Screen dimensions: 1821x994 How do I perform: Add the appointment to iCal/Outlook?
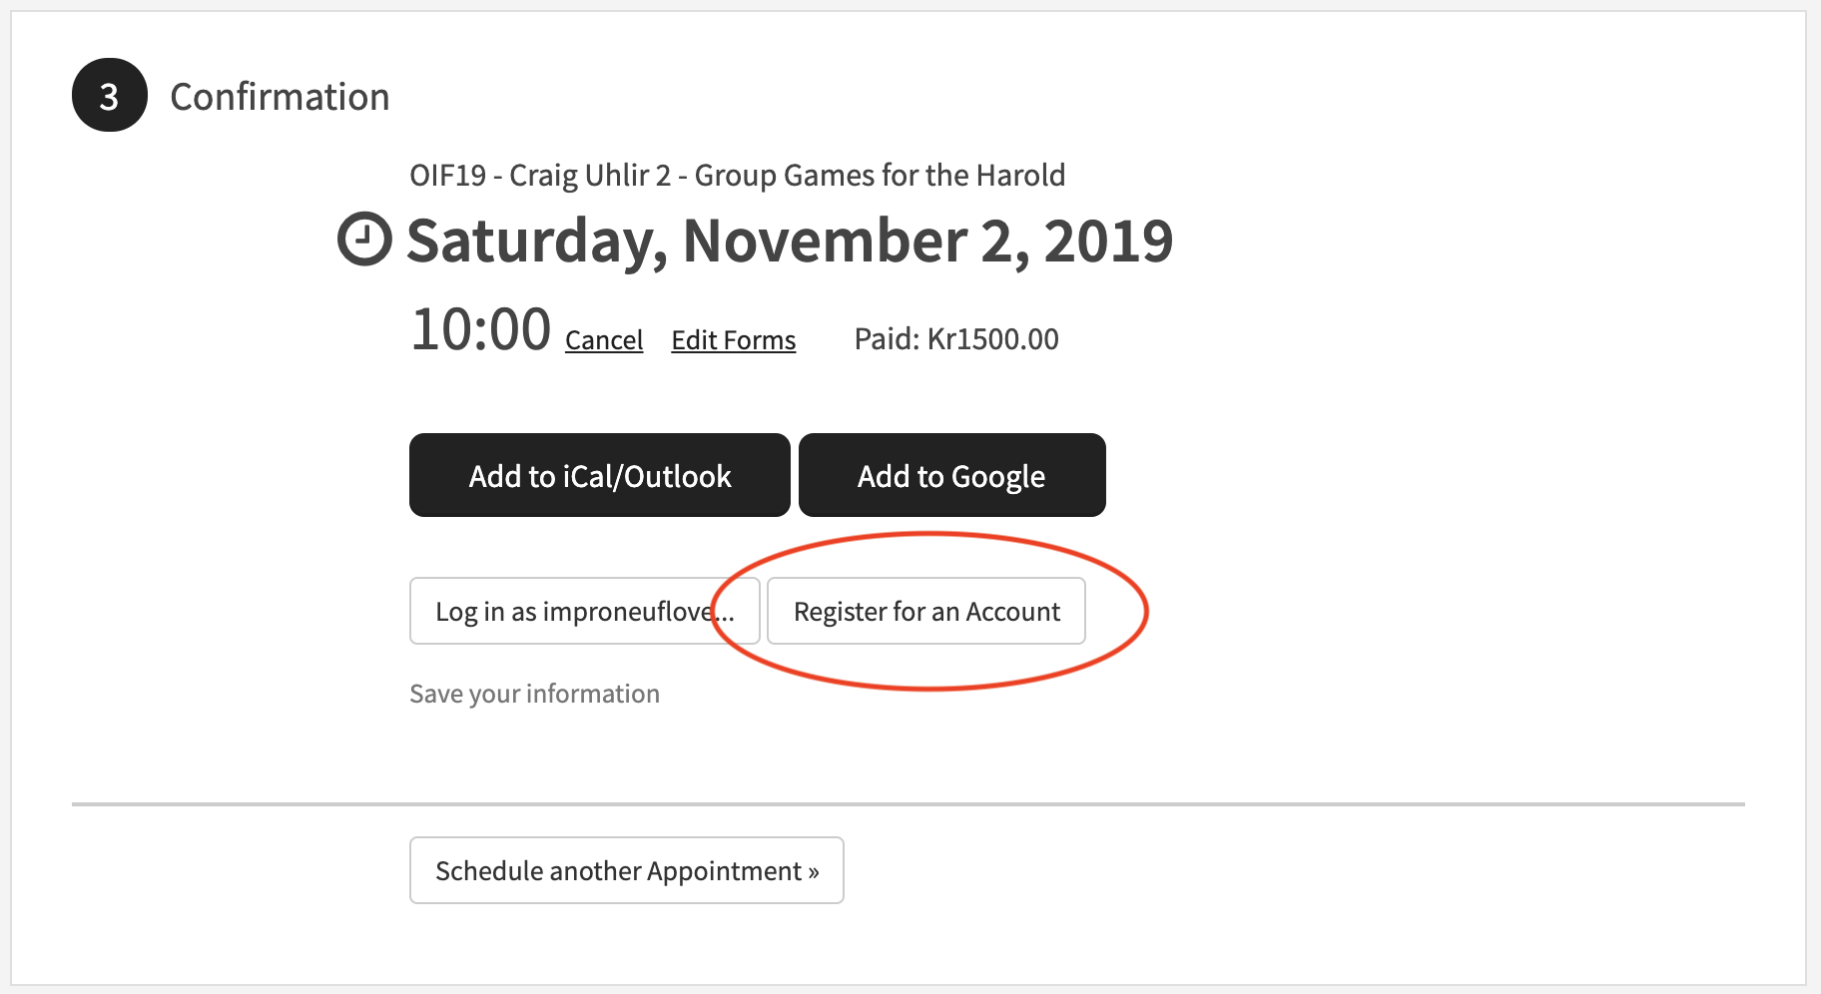(x=600, y=475)
